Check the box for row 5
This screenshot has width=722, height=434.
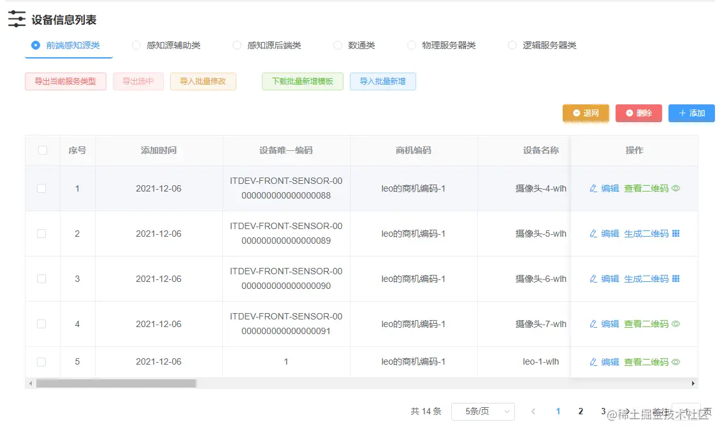point(41,362)
